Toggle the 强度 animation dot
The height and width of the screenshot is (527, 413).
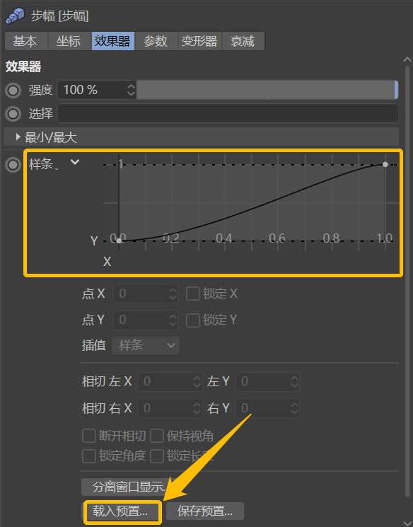coord(13,90)
